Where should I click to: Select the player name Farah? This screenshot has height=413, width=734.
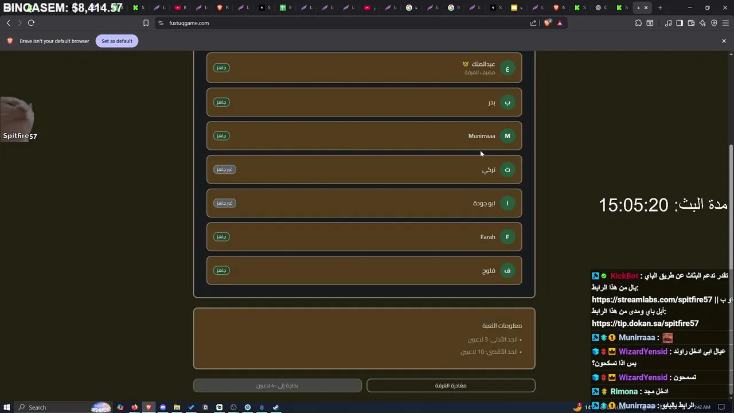[487, 237]
